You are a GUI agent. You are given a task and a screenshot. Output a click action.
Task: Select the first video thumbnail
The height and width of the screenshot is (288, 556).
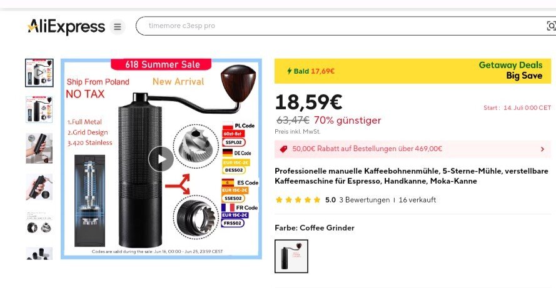click(x=39, y=73)
